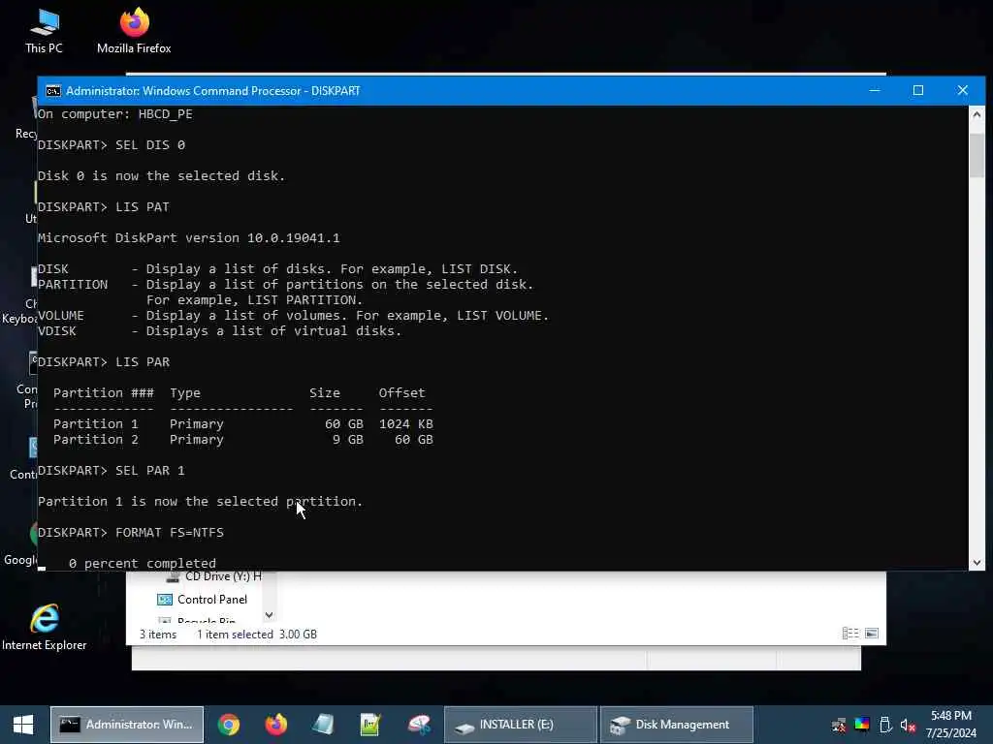The width and height of the screenshot is (993, 744).
Task: Click the 'Partition 2' table row
Action: click(243, 440)
